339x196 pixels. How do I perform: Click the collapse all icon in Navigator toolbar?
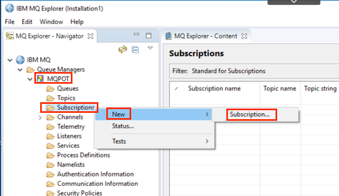135,50
